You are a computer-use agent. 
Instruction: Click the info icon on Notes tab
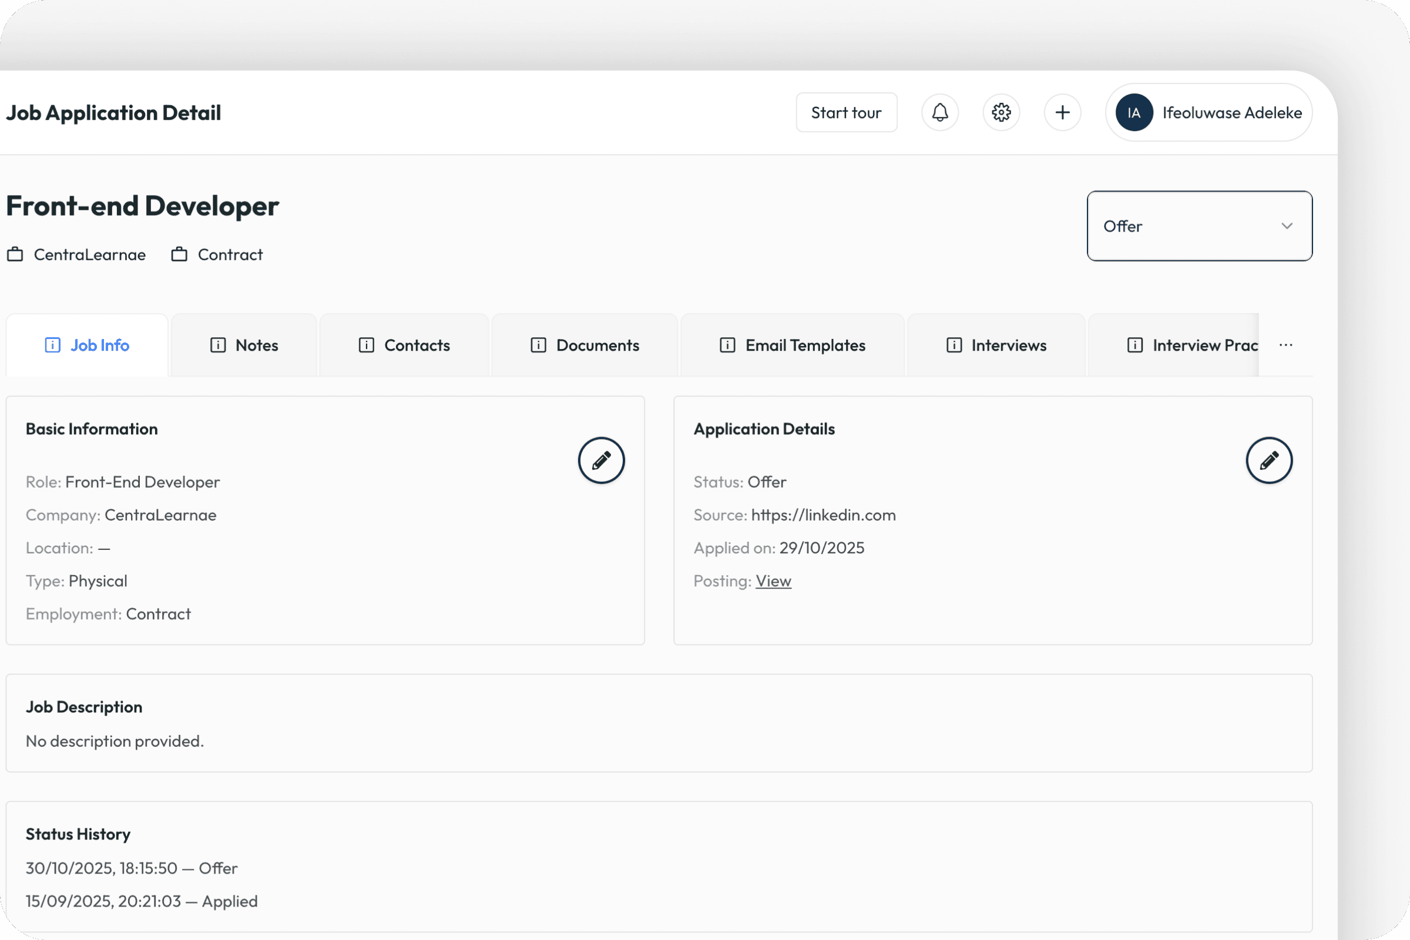pos(218,345)
